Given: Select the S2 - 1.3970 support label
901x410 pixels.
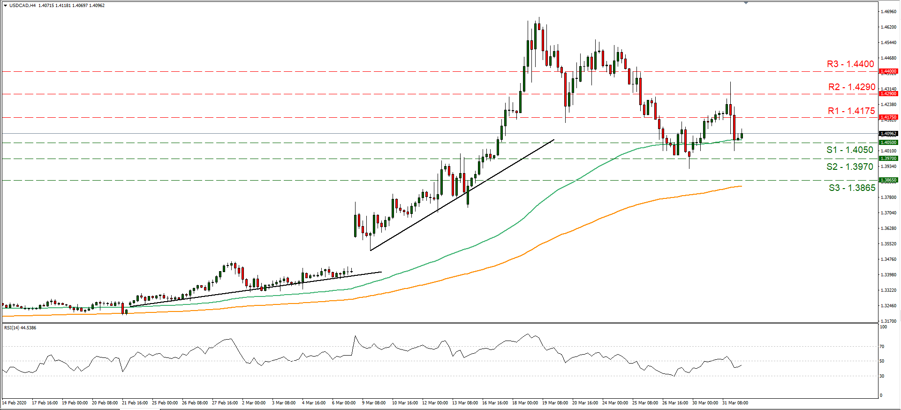Looking at the screenshot, I should [x=850, y=167].
